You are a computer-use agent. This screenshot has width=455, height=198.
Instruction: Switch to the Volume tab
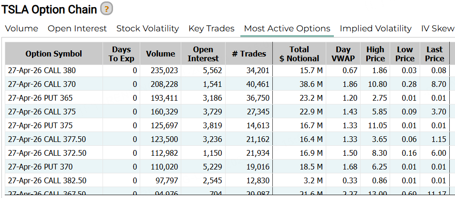click(x=21, y=28)
